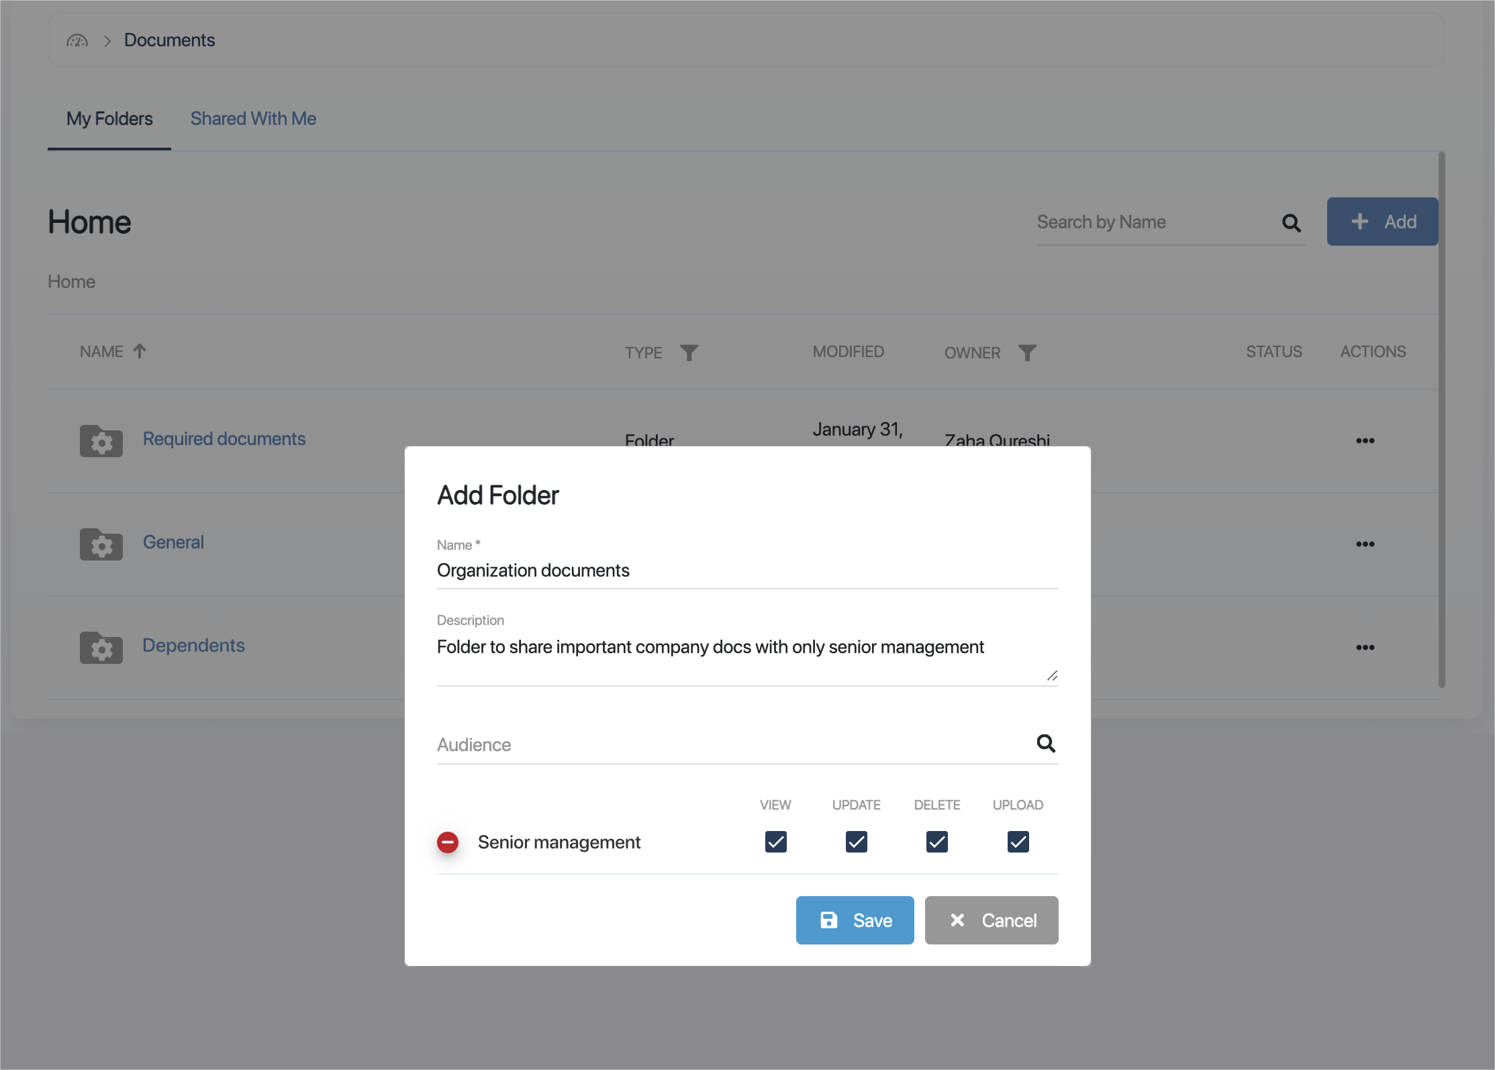
Task: Click the Zaha Qureshi owner cell
Action: 997,440
